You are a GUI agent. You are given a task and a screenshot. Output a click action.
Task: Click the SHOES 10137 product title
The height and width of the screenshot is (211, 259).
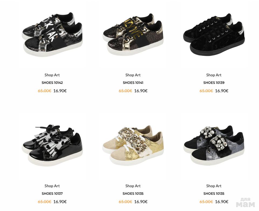[x=52, y=193]
